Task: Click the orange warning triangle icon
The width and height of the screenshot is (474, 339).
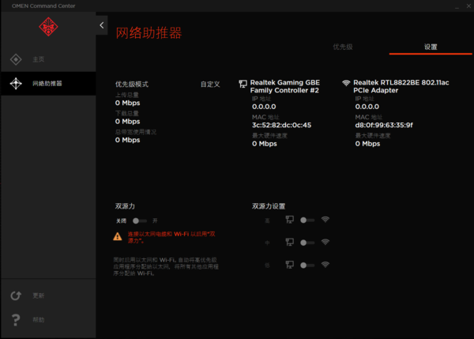Action: click(118, 236)
